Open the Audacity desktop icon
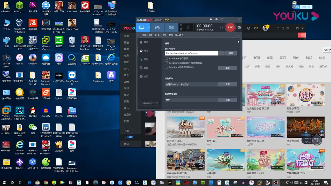 [46, 111]
